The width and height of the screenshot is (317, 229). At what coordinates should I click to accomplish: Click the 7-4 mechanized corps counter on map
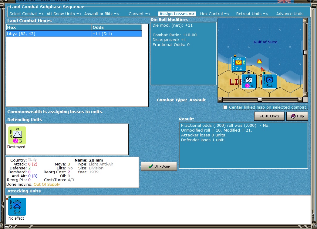click(x=238, y=64)
